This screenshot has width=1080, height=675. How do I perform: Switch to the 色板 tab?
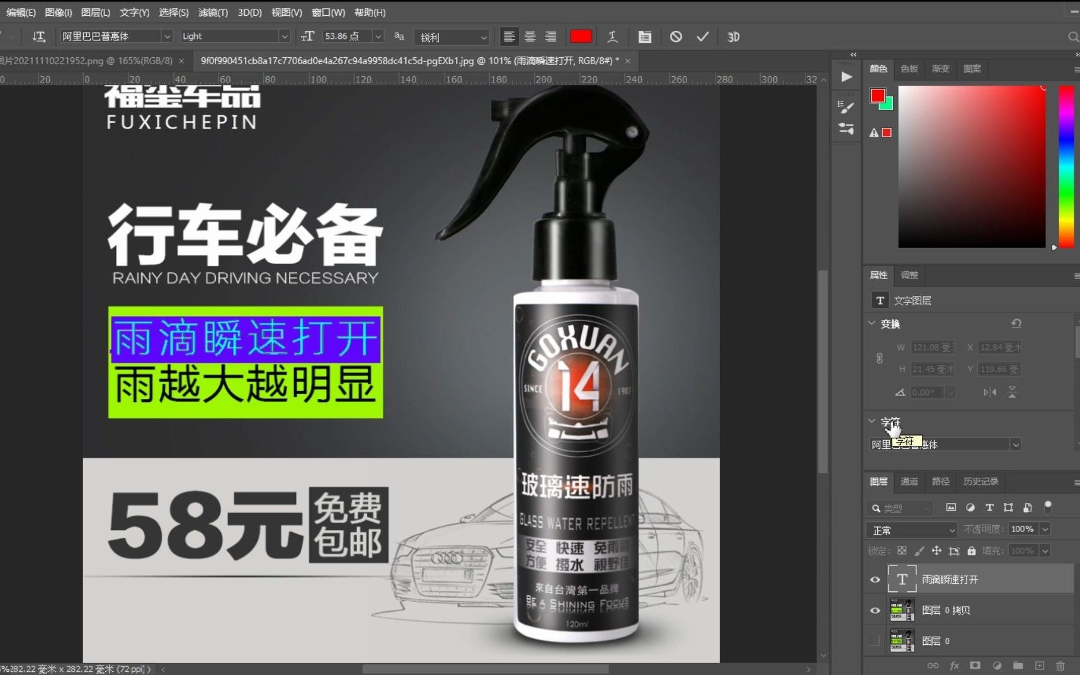point(909,69)
